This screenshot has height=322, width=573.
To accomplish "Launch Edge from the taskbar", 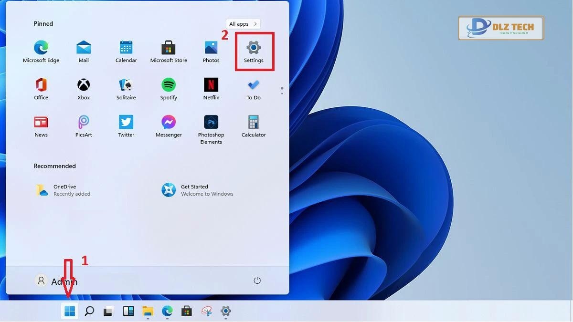I will (x=167, y=311).
